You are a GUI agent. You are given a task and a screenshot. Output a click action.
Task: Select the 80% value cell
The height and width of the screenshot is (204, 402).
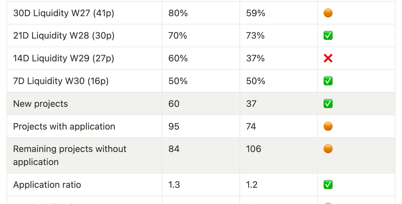tap(178, 13)
